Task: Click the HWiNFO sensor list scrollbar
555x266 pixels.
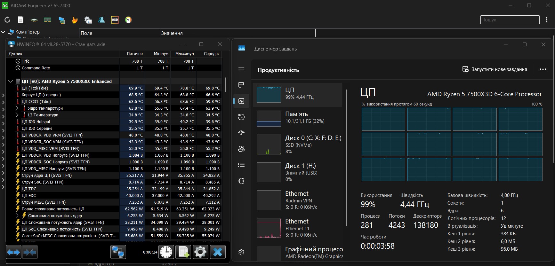Action: pyautogui.click(x=226, y=85)
